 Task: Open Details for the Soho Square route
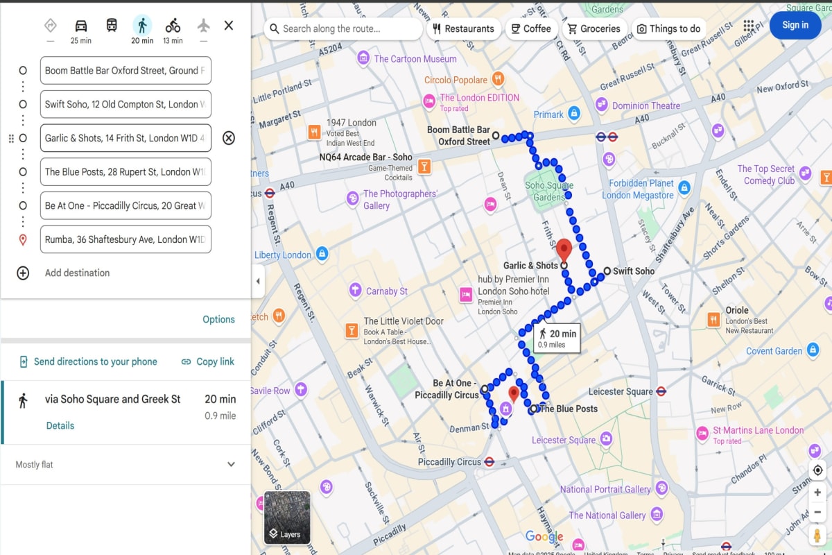pos(60,426)
